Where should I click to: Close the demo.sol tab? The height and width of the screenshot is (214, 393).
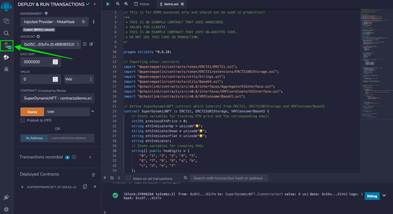tap(182, 4)
